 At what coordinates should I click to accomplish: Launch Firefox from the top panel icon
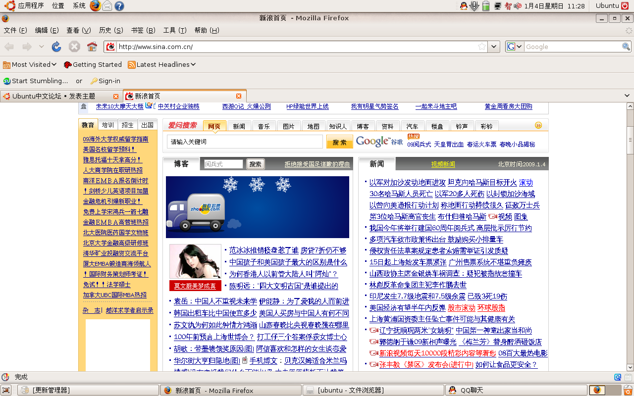pos(95,6)
